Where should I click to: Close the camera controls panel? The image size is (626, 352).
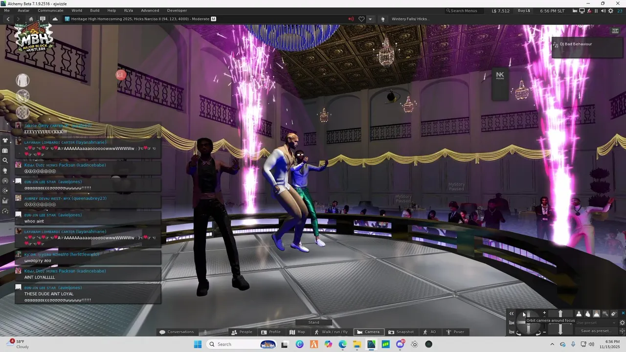pyautogui.click(x=623, y=313)
